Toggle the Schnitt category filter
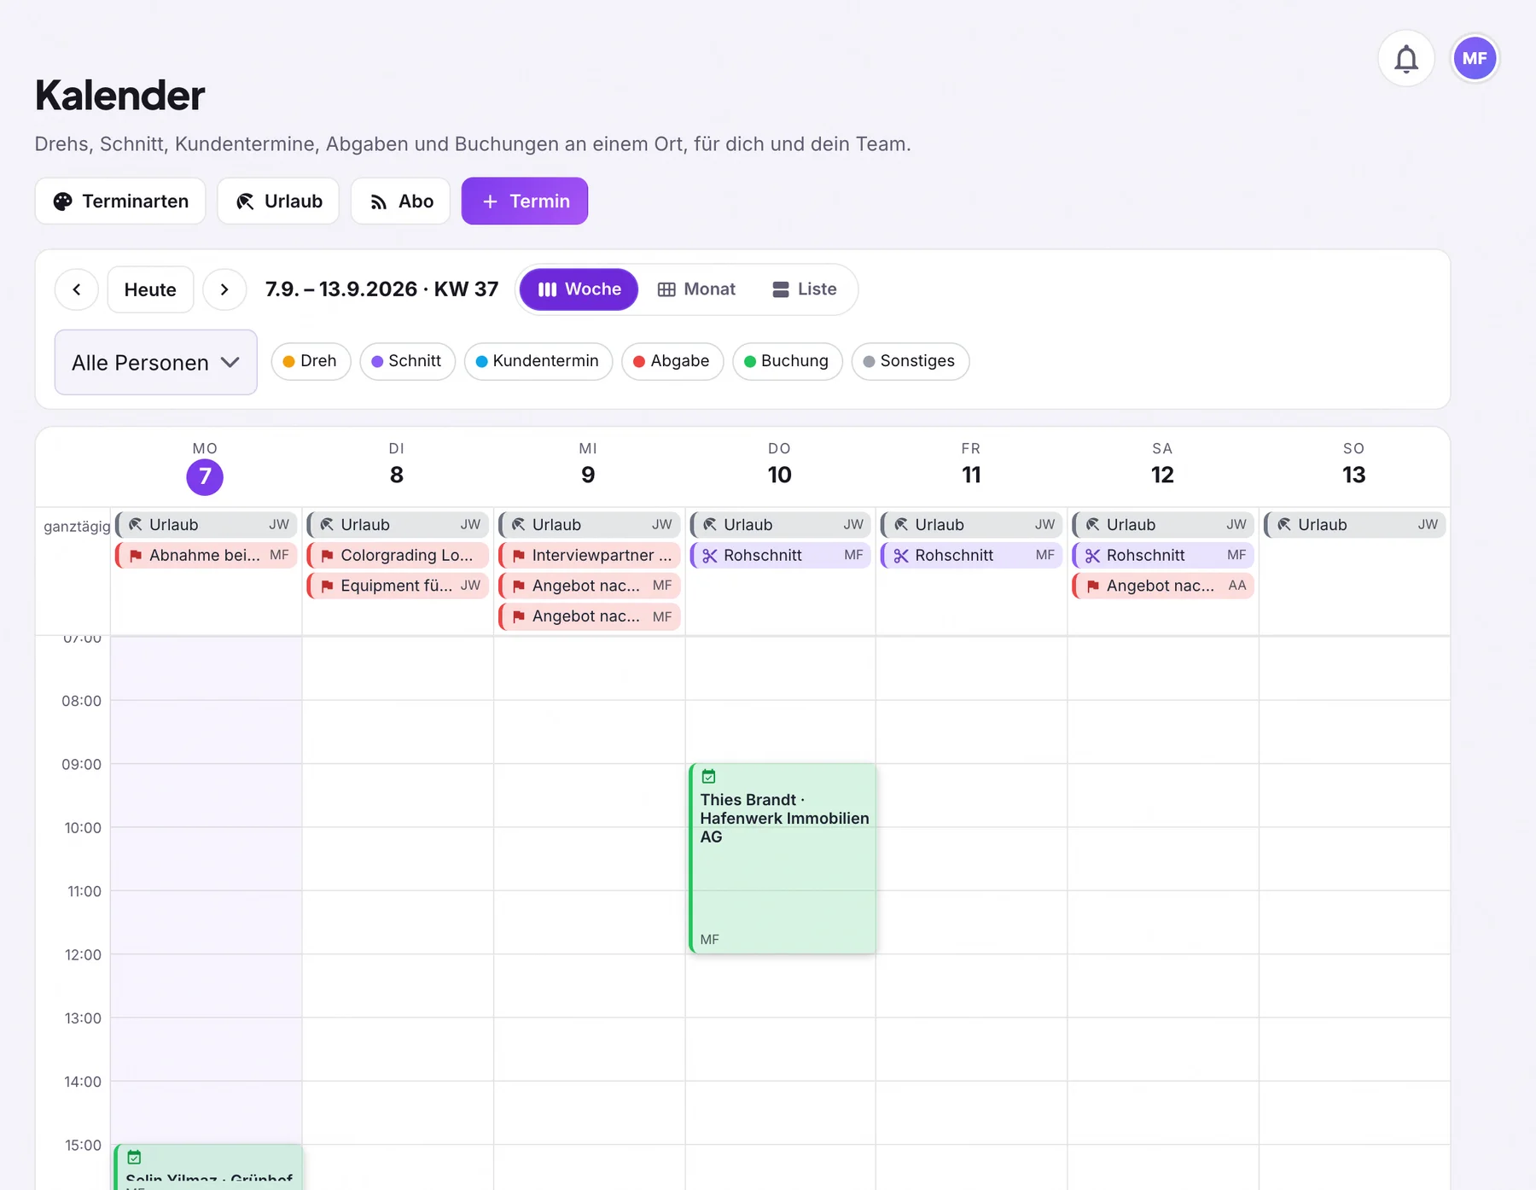Image resolution: width=1536 pixels, height=1190 pixels. [x=407, y=361]
